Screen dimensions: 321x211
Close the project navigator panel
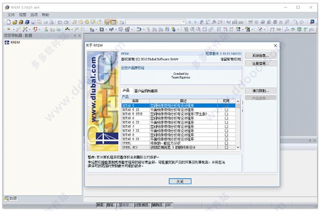click(80, 36)
